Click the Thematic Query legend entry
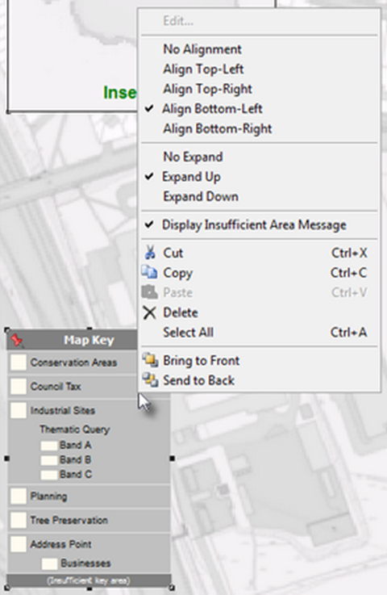Screen dimensions: 387x595 75,429
